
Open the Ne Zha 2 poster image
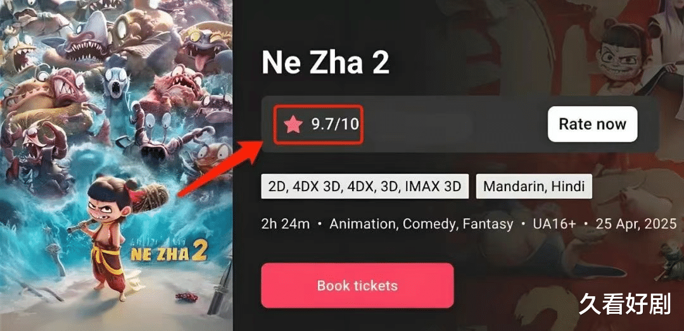(116, 165)
